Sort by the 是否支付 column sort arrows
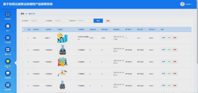Viewport: 198px width, 93px height. coord(156,30)
